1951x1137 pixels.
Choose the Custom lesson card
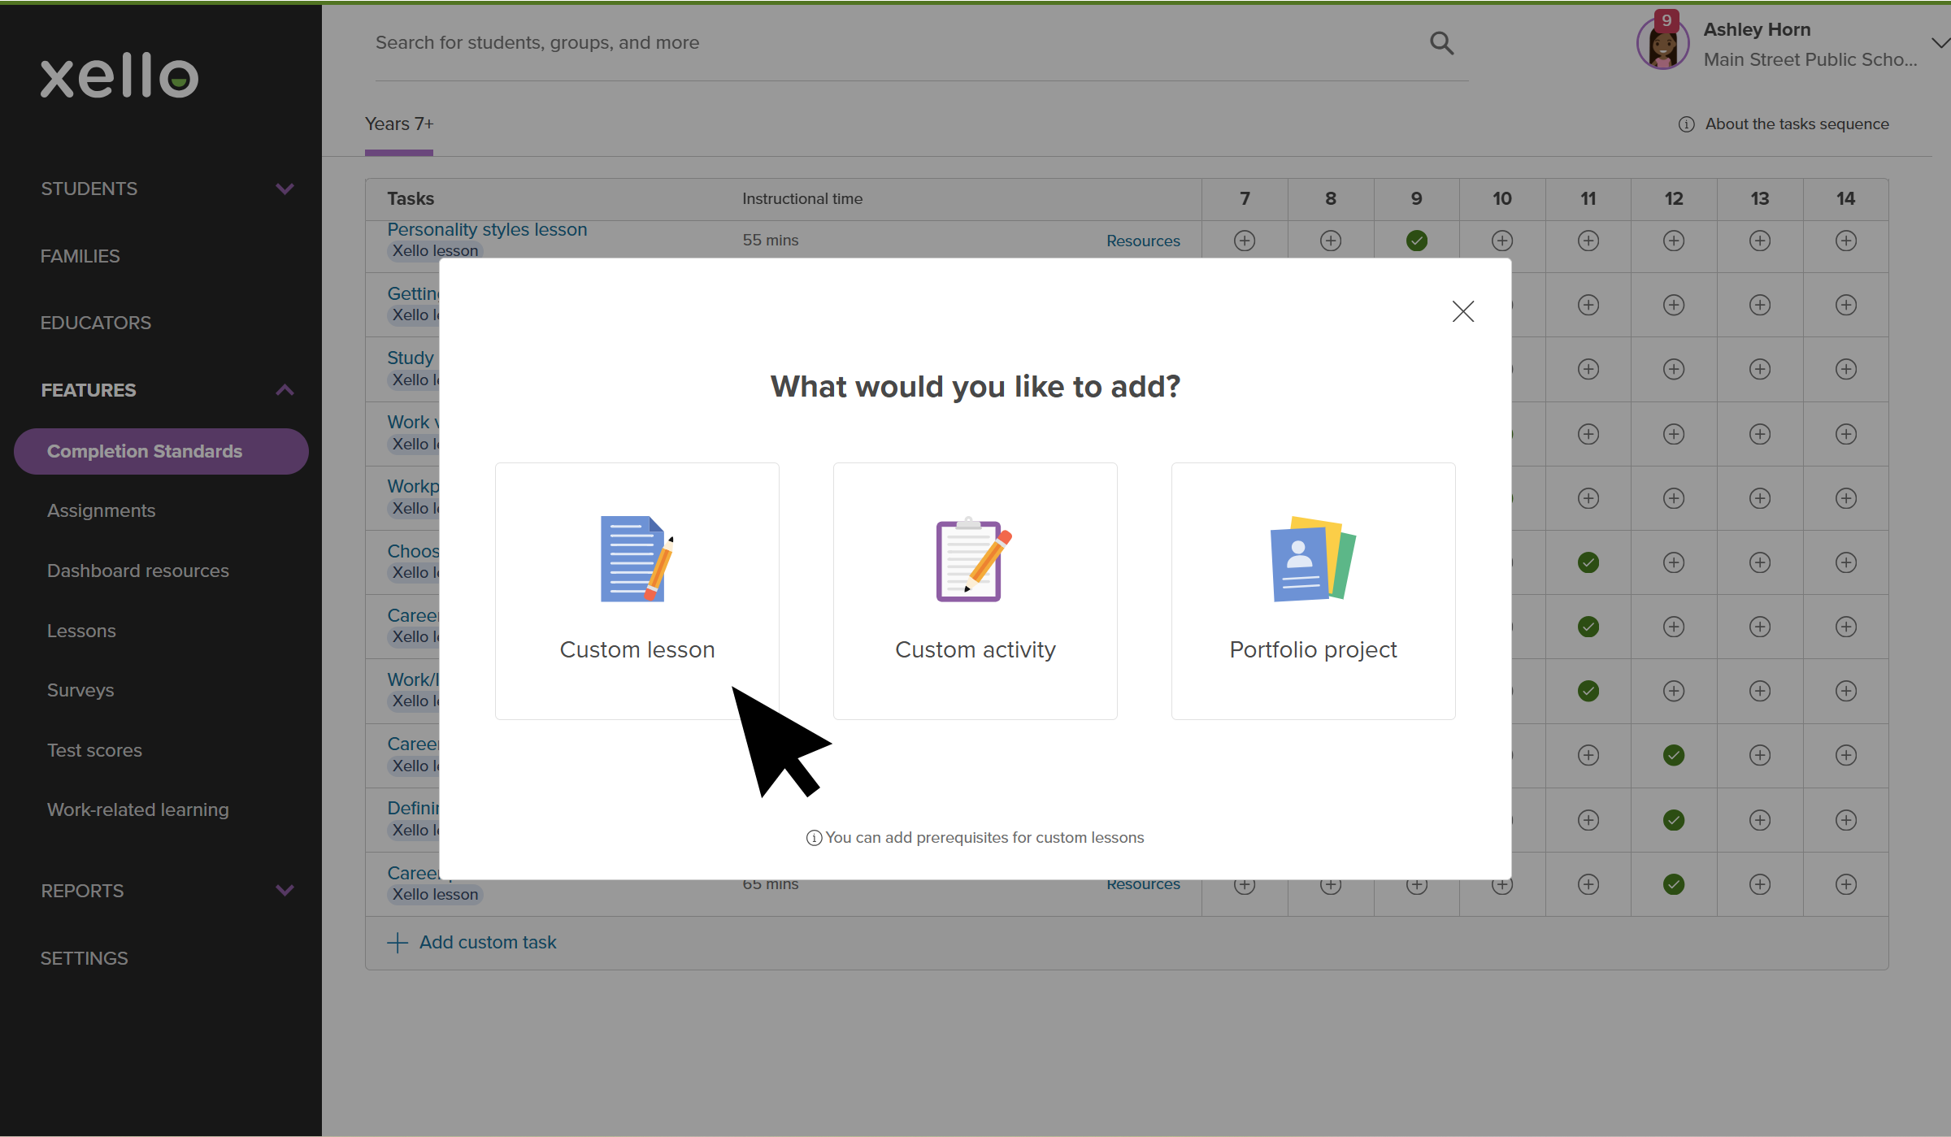click(637, 591)
